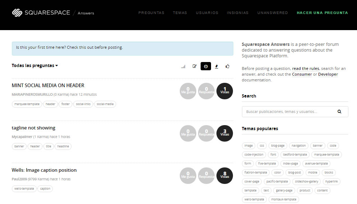Select headline tag
Screen dimensions: 357x204
(63, 146)
